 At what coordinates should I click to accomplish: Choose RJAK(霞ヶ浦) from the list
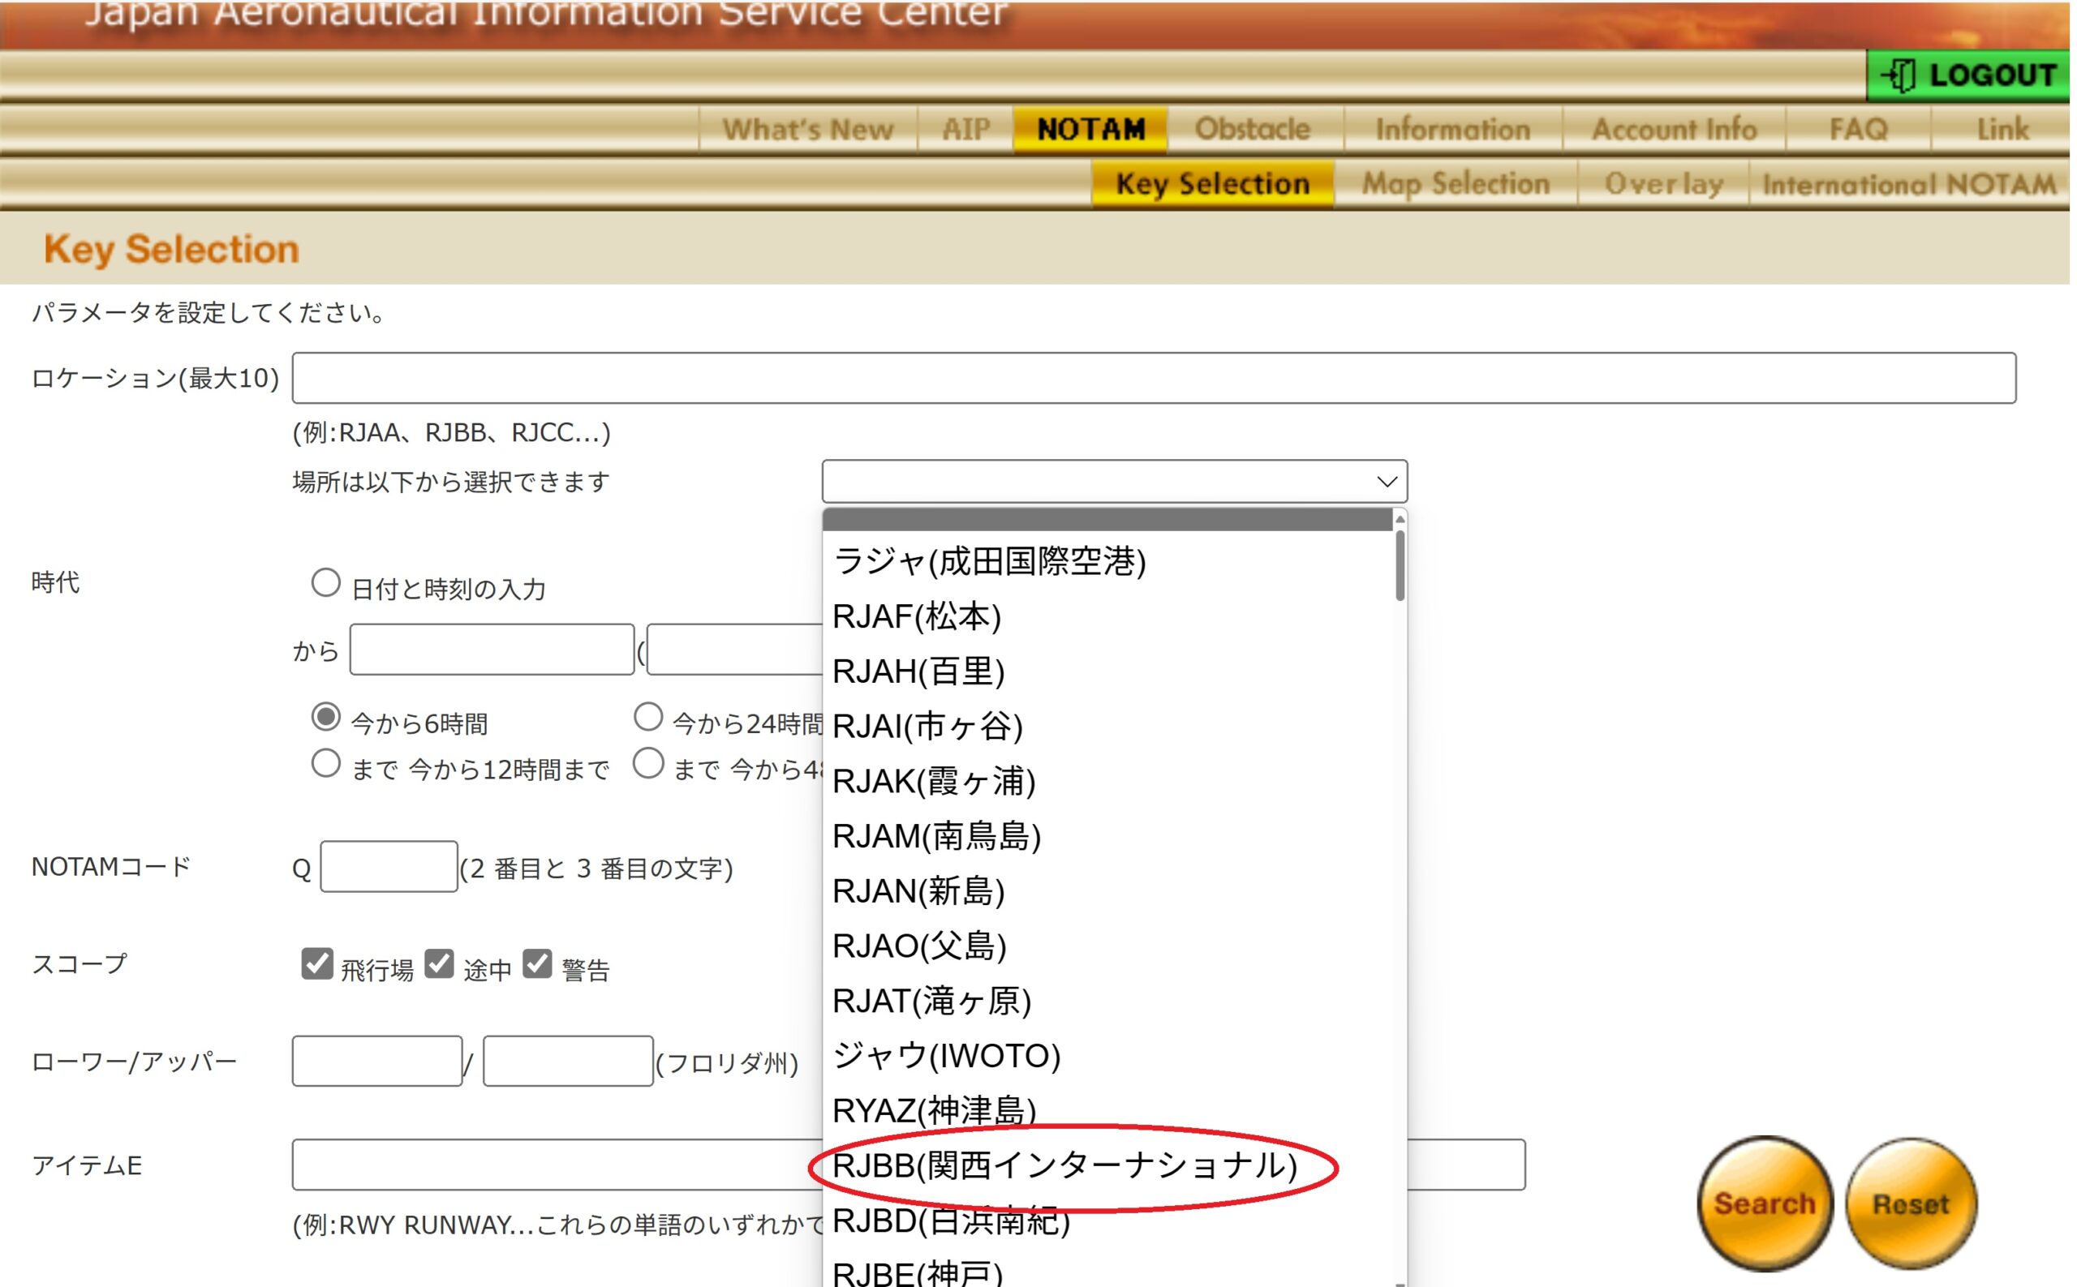(1107, 780)
